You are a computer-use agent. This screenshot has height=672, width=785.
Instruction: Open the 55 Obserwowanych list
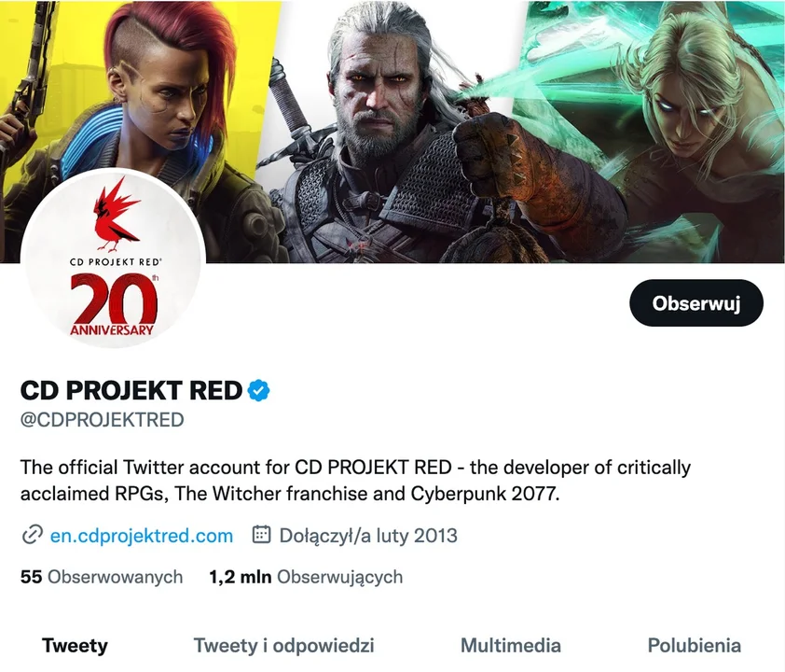coord(102,577)
